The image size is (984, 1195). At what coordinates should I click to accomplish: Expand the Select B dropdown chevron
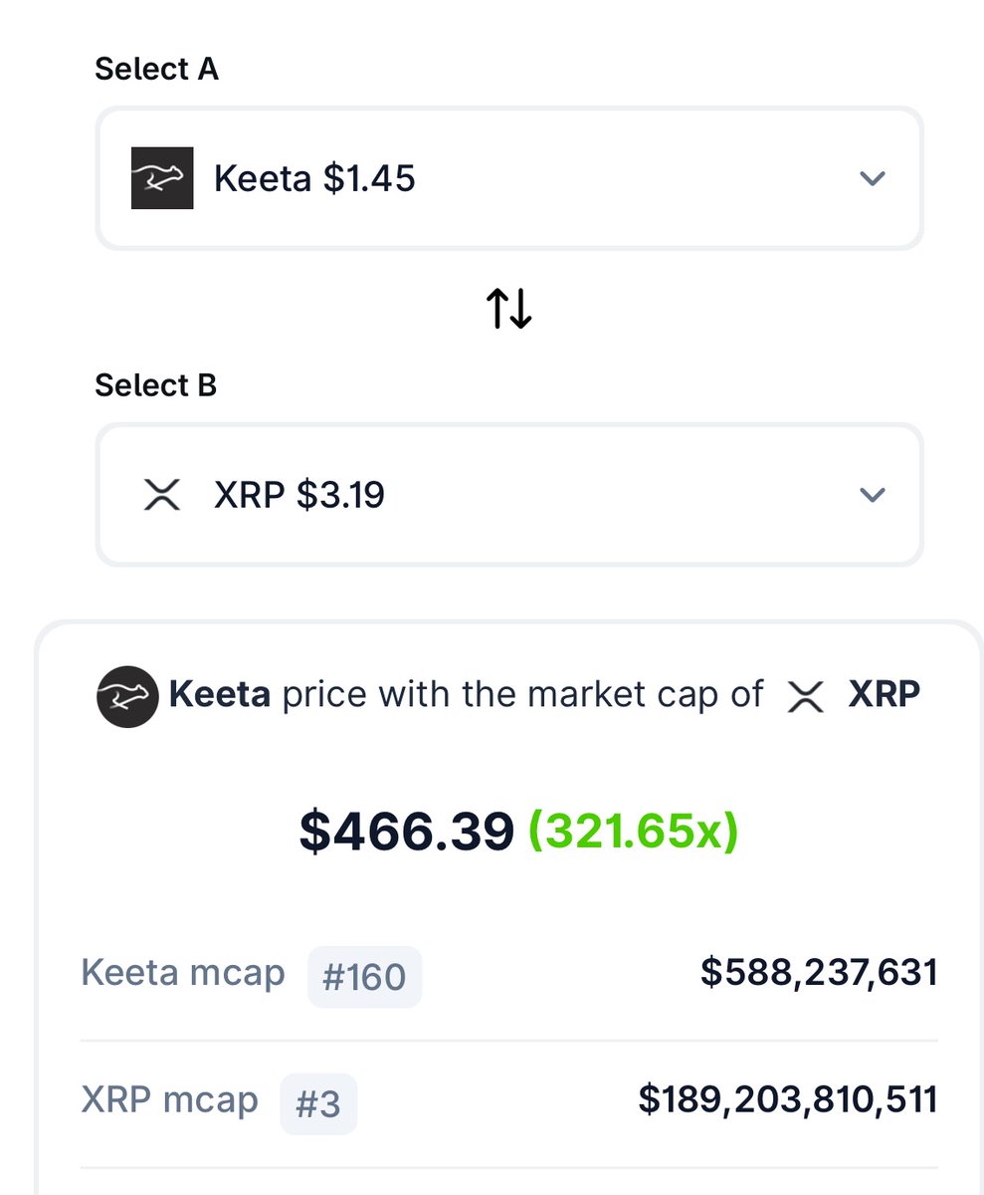(x=872, y=495)
